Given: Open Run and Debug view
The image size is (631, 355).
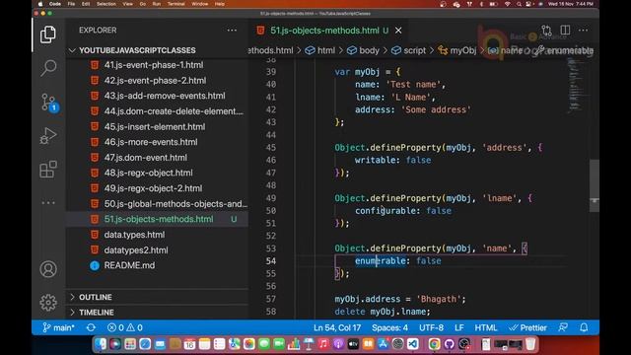Looking at the screenshot, I should (x=48, y=136).
